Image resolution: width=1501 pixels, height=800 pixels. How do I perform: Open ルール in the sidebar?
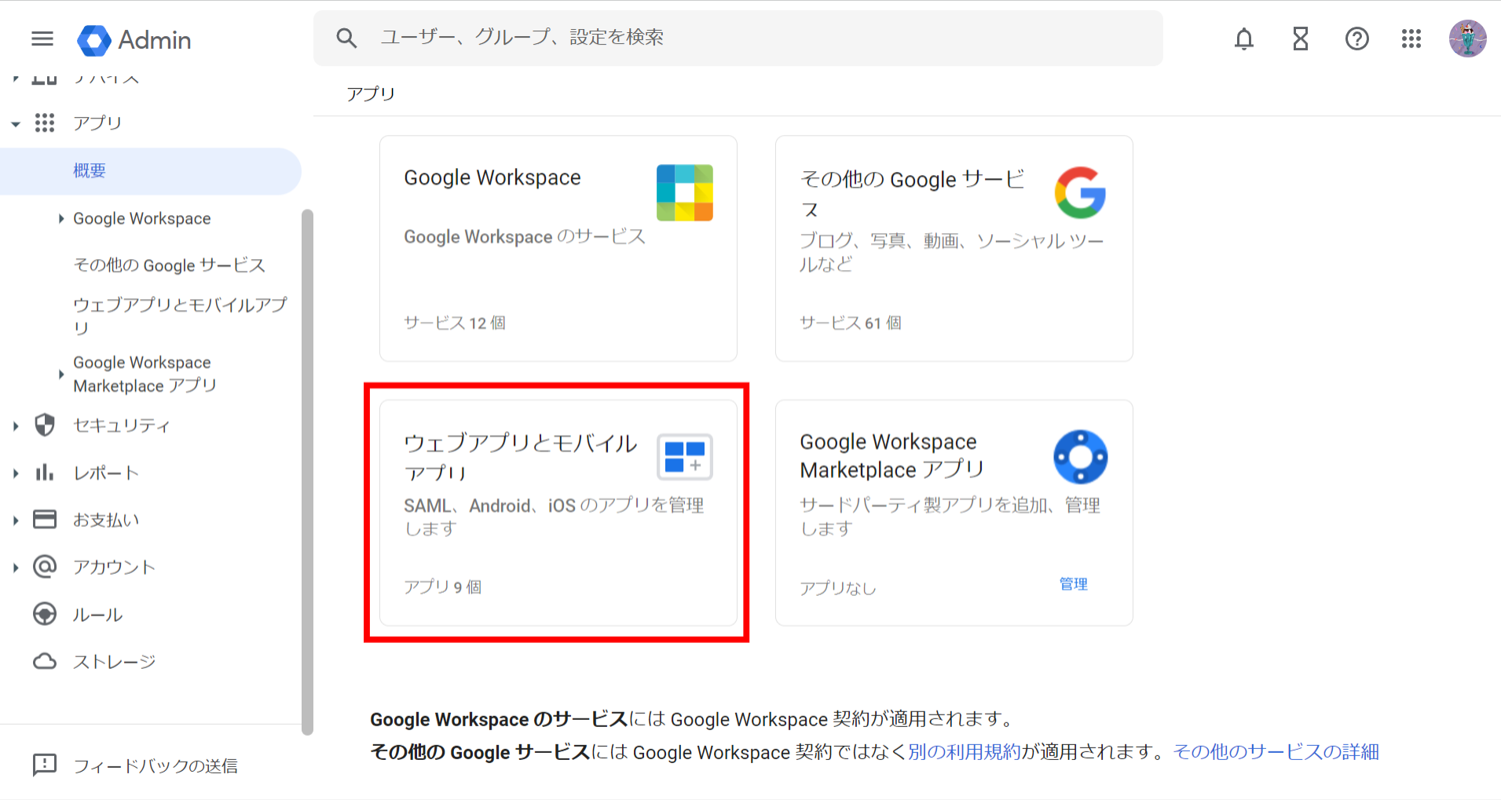click(97, 615)
